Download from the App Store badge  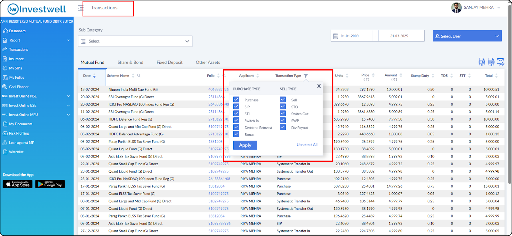(x=18, y=184)
